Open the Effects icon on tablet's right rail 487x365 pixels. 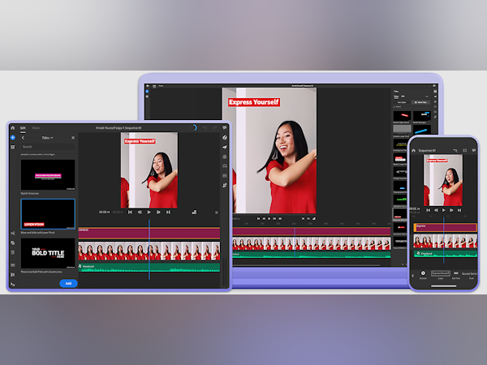click(225, 147)
